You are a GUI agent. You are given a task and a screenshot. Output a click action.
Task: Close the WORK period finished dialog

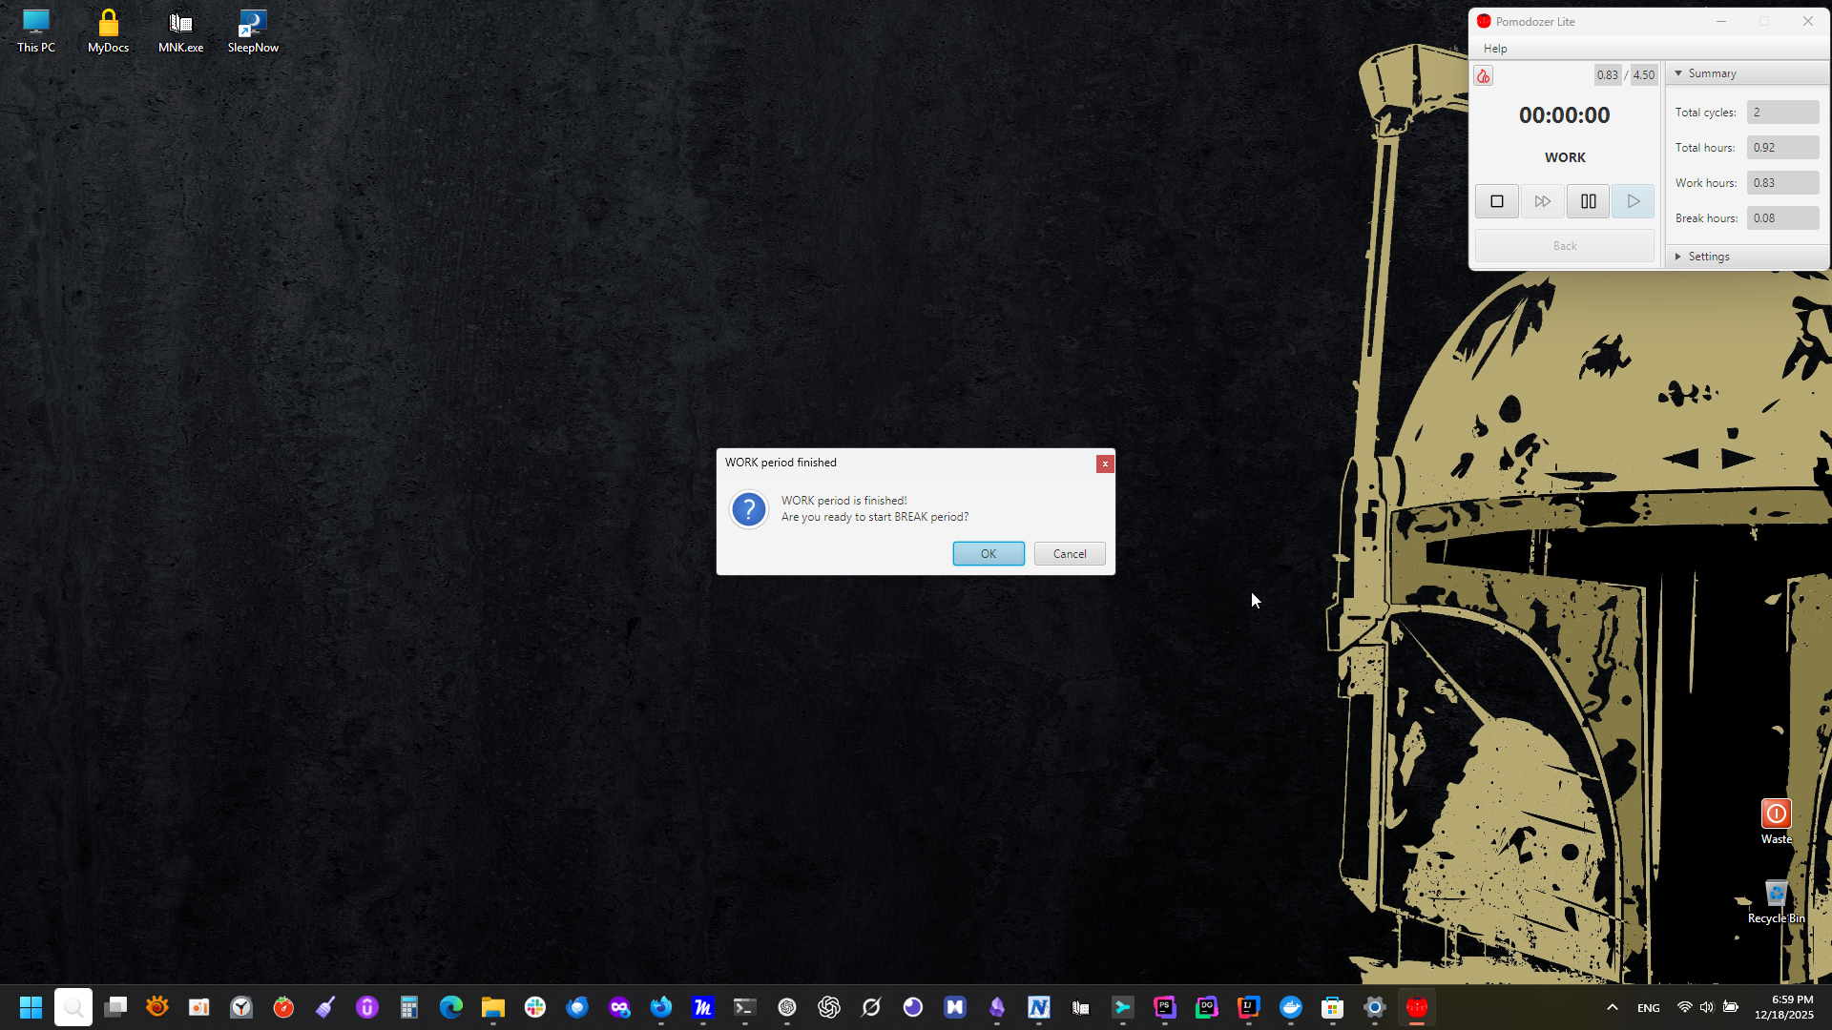pos(1104,463)
